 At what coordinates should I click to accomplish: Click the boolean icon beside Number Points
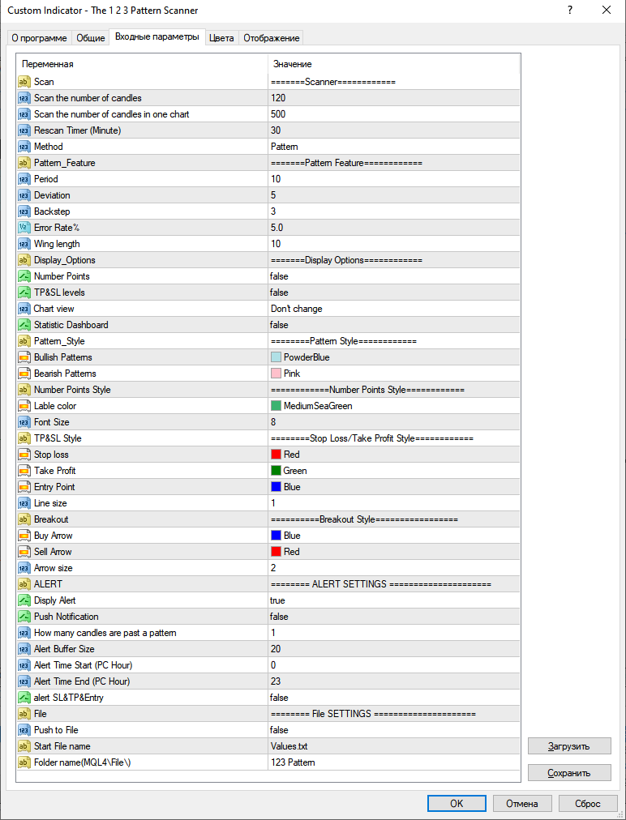[x=24, y=276]
